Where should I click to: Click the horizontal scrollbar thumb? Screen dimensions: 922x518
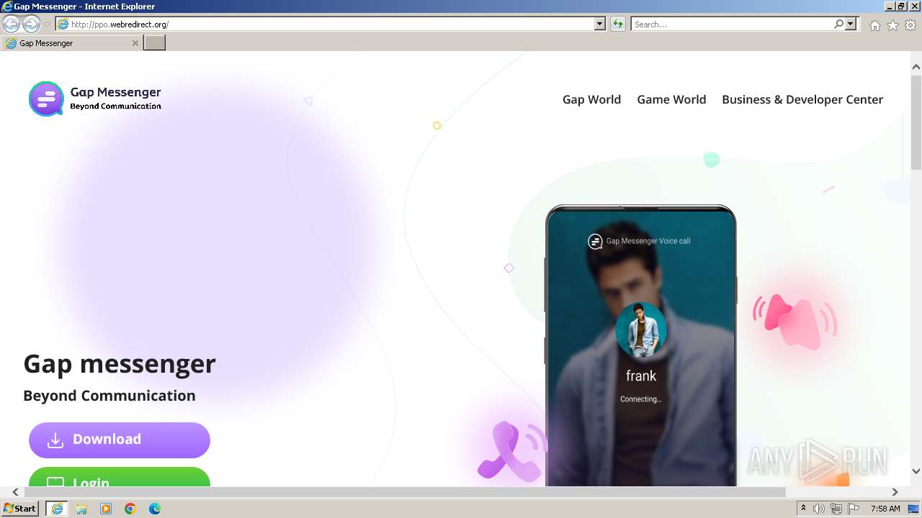coord(405,492)
